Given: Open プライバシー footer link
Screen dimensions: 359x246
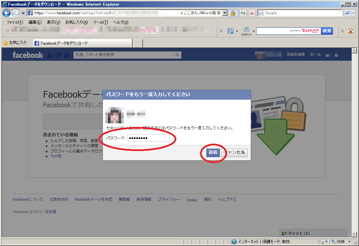Looking at the screenshot, I should coord(169,199).
